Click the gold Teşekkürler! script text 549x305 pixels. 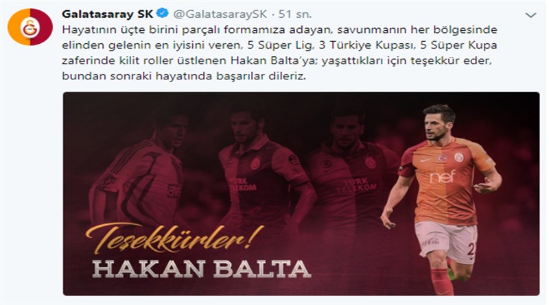pos(174,239)
